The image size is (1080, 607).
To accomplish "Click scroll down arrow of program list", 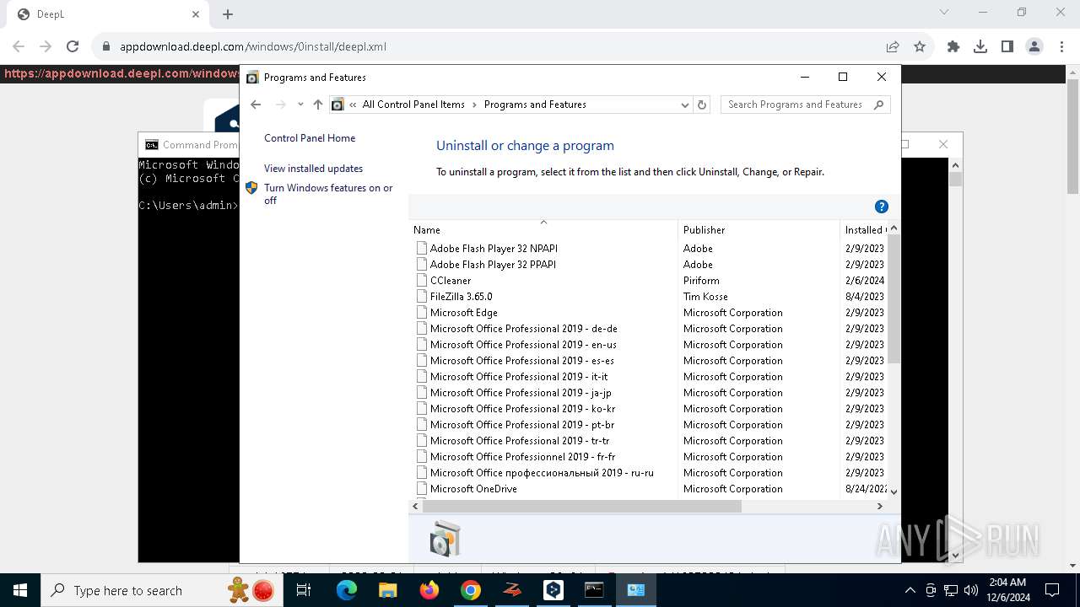I will click(894, 492).
